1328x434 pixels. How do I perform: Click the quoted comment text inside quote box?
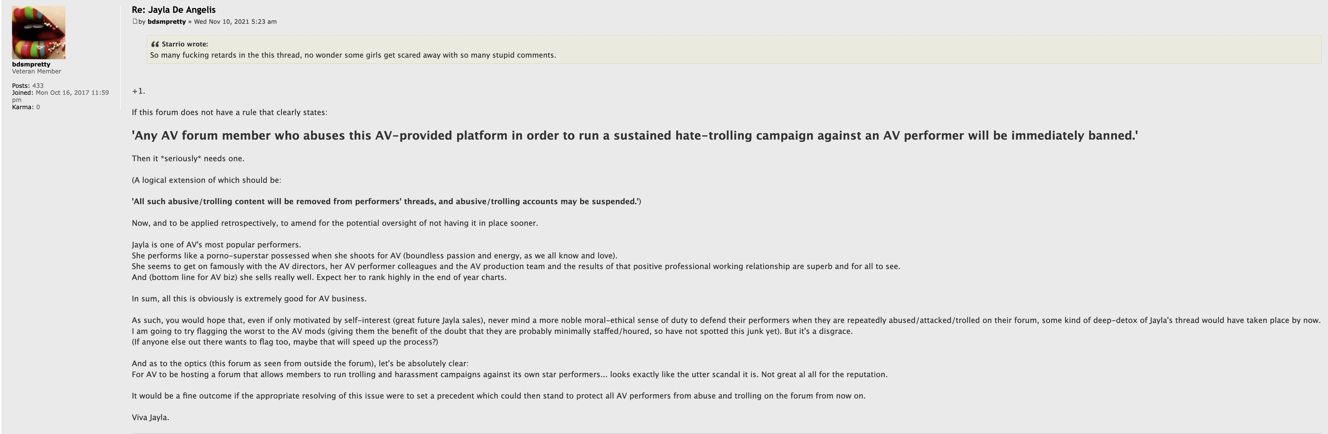353,55
